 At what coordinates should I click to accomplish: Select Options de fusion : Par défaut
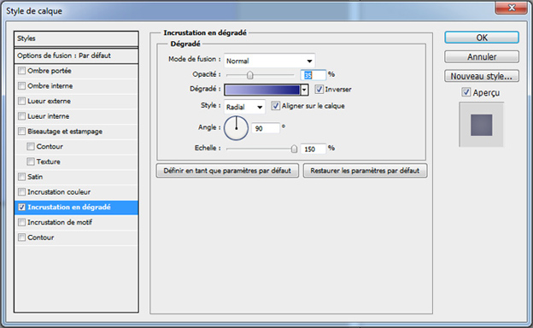pyautogui.click(x=76, y=56)
